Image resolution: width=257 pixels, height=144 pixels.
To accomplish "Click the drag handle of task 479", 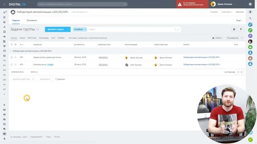I will coord(15,57).
